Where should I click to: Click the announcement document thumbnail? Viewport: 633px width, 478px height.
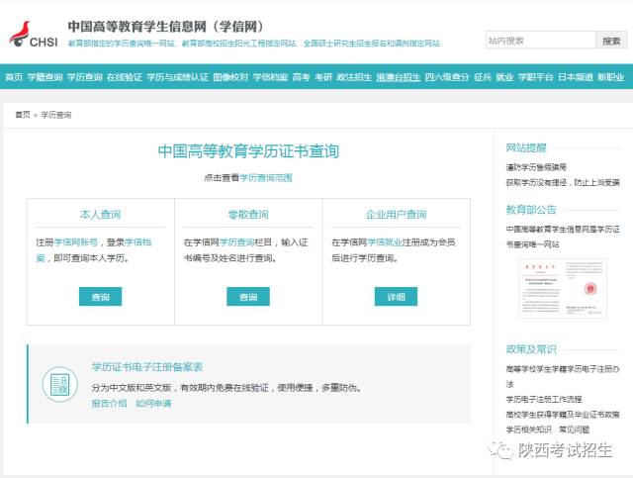pos(563,289)
